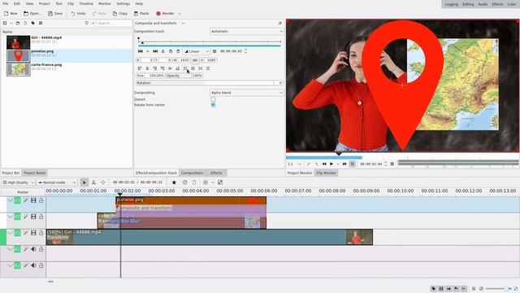Switch to the Project Notes tab
The image size is (520, 293).
coord(34,173)
